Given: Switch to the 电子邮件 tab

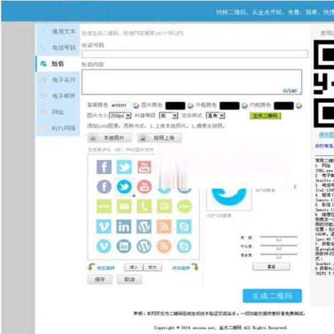Looking at the screenshot, I should click(x=58, y=96).
